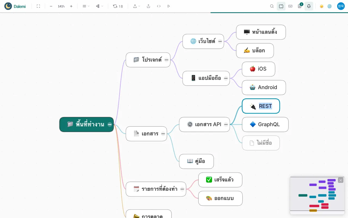Toggle fullscreen fit view
The height and width of the screenshot is (218, 348).
[38, 6]
